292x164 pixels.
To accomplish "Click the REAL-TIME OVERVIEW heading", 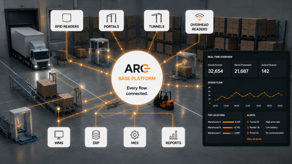I will click(x=220, y=57).
